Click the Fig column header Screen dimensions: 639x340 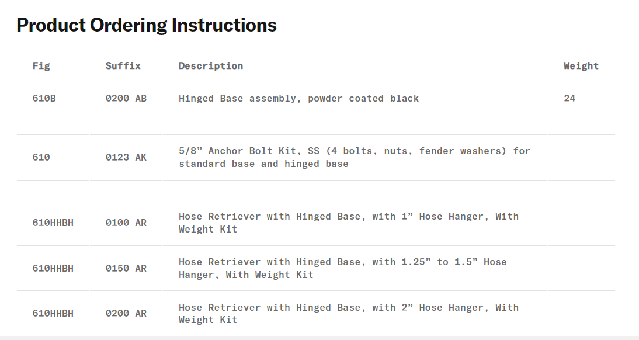[41, 66]
